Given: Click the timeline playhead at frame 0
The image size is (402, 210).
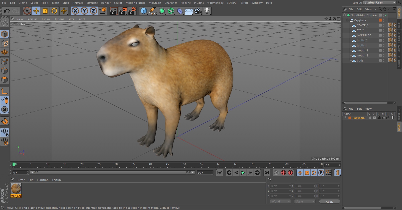Looking at the screenshot, I should 14,165.
